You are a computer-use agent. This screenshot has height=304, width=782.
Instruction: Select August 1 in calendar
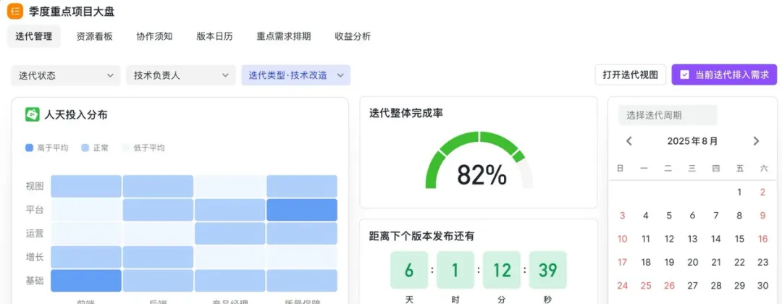pos(739,193)
